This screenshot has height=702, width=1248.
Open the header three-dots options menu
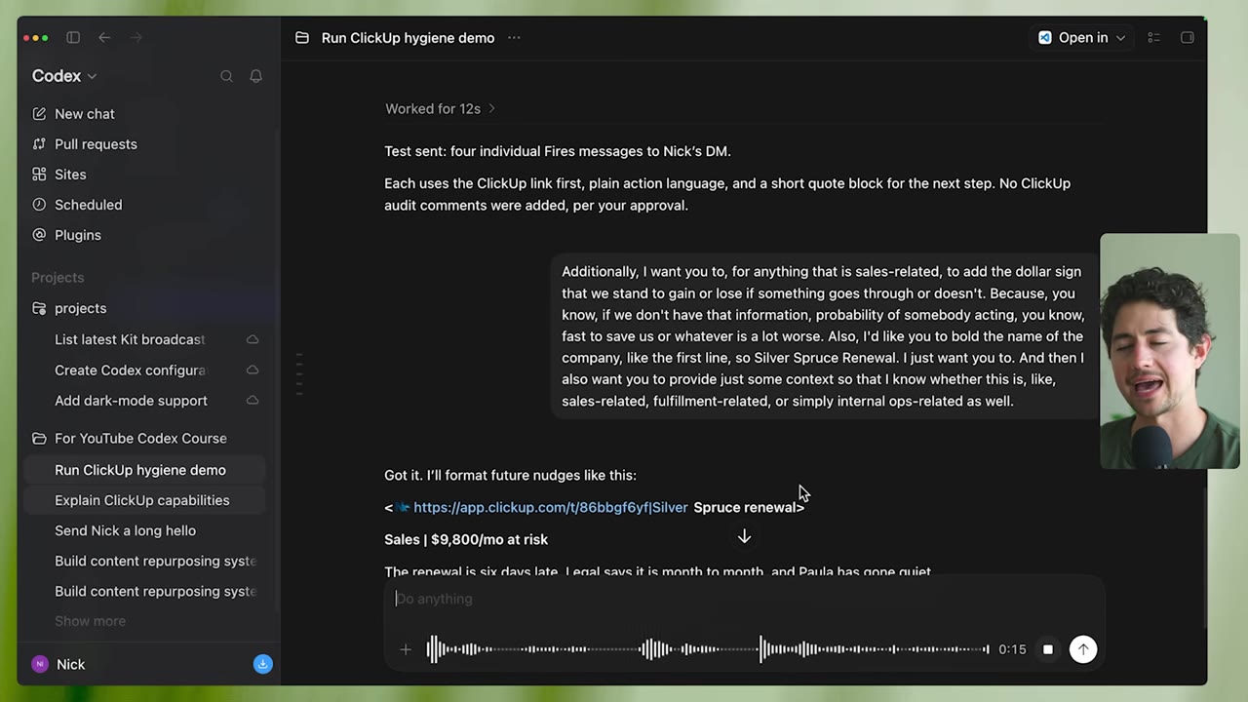pyautogui.click(x=514, y=38)
